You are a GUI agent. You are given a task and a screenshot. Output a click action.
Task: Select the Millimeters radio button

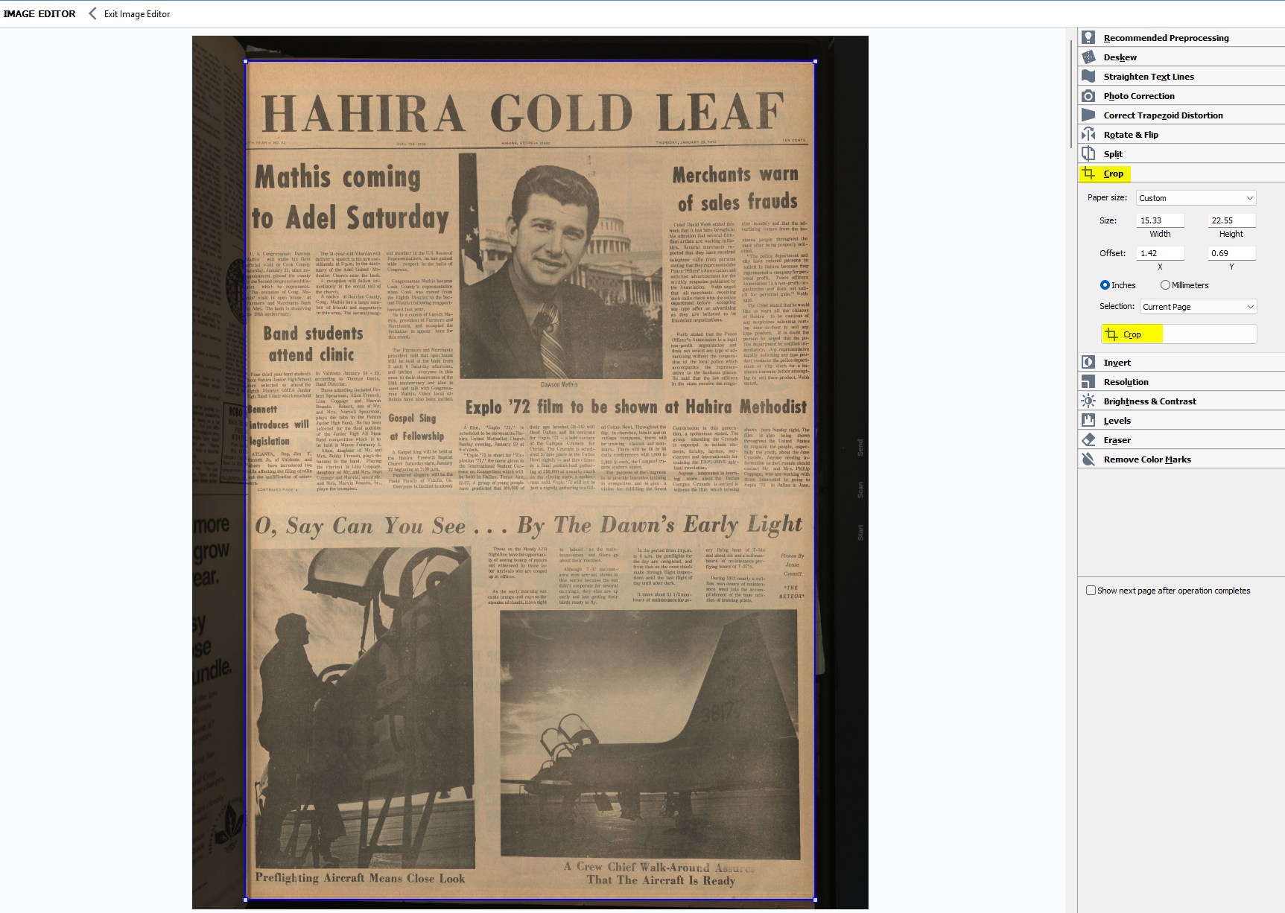[1165, 285]
